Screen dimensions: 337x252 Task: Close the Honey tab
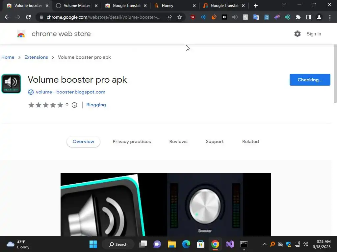point(194,6)
